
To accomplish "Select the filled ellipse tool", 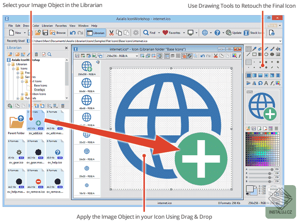I will click(272, 54).
